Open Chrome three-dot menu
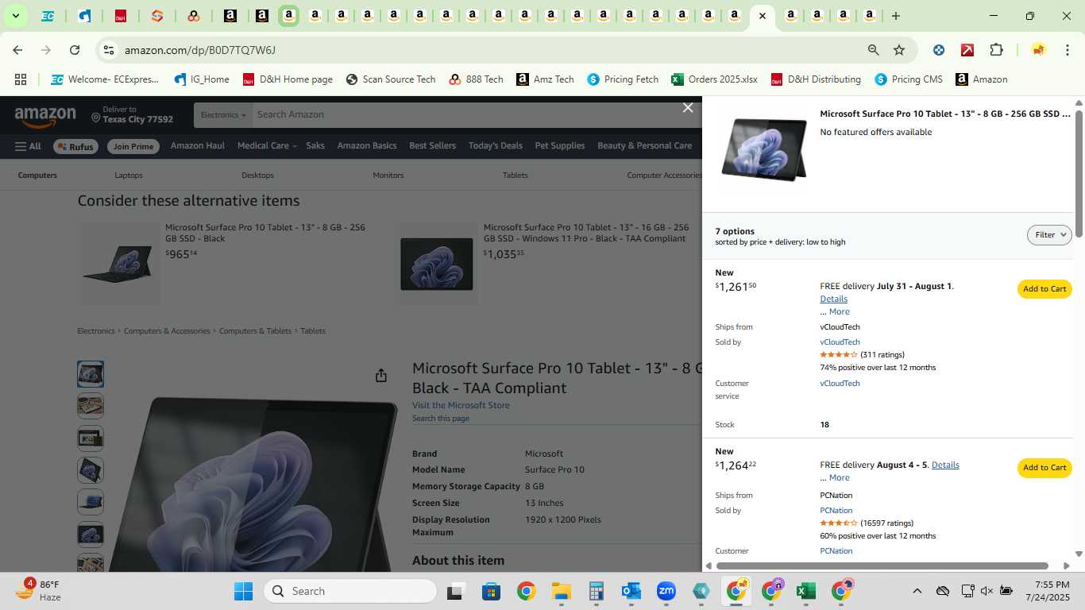The width and height of the screenshot is (1085, 610). click(1067, 50)
